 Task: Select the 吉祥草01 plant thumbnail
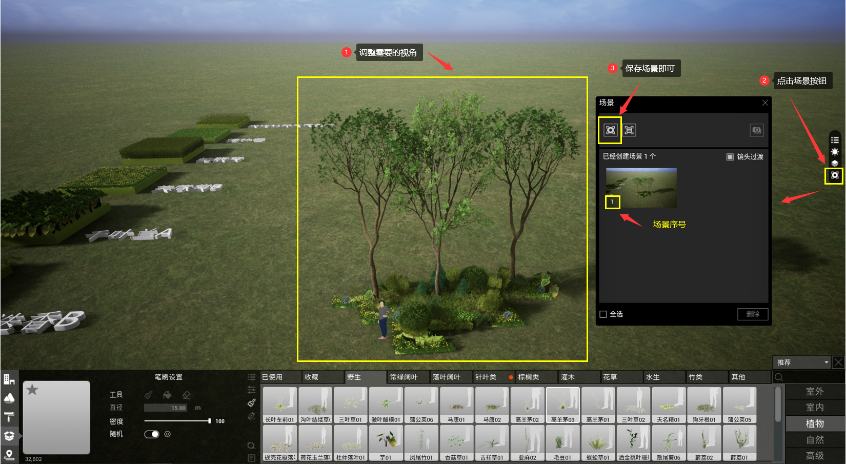(492, 443)
